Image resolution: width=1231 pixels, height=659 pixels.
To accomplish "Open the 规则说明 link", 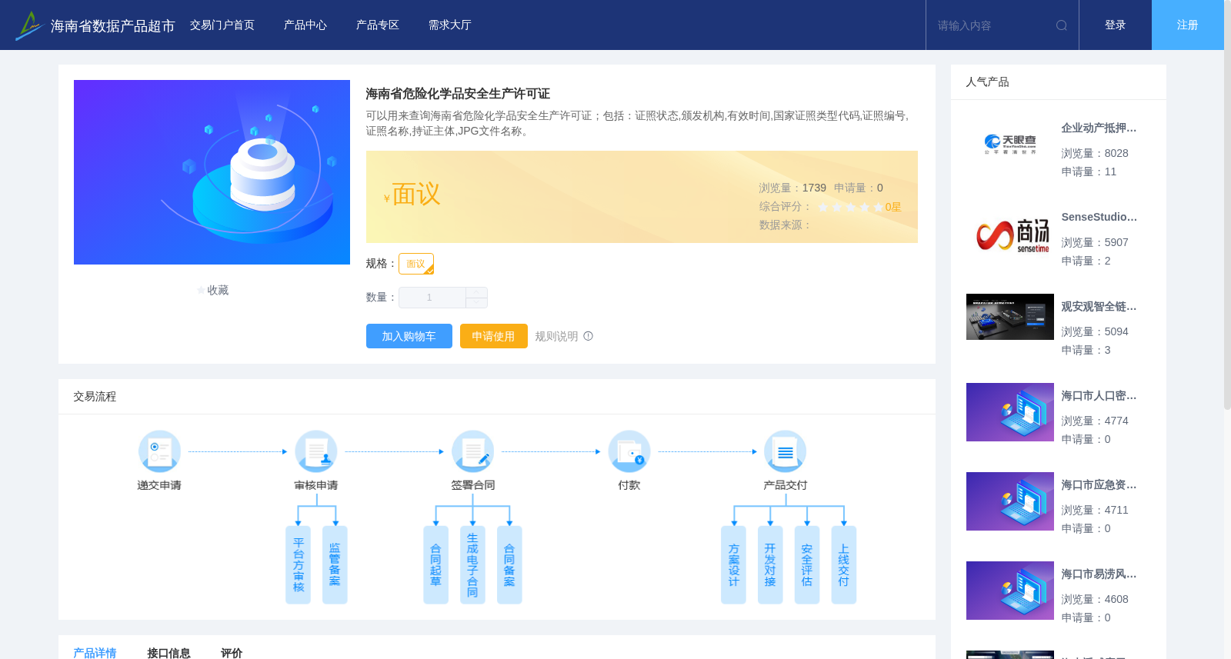I will pyautogui.click(x=556, y=336).
